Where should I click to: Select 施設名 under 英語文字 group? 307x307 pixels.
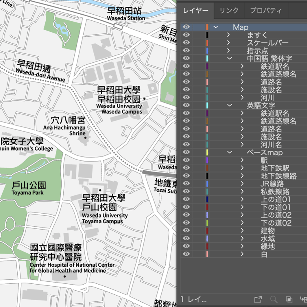point(271,137)
